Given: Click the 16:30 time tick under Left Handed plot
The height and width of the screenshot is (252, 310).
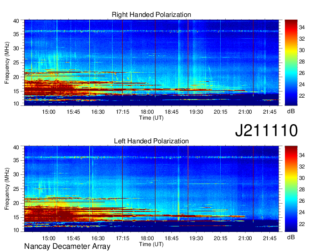Looking at the screenshot, I should pos(98,238).
